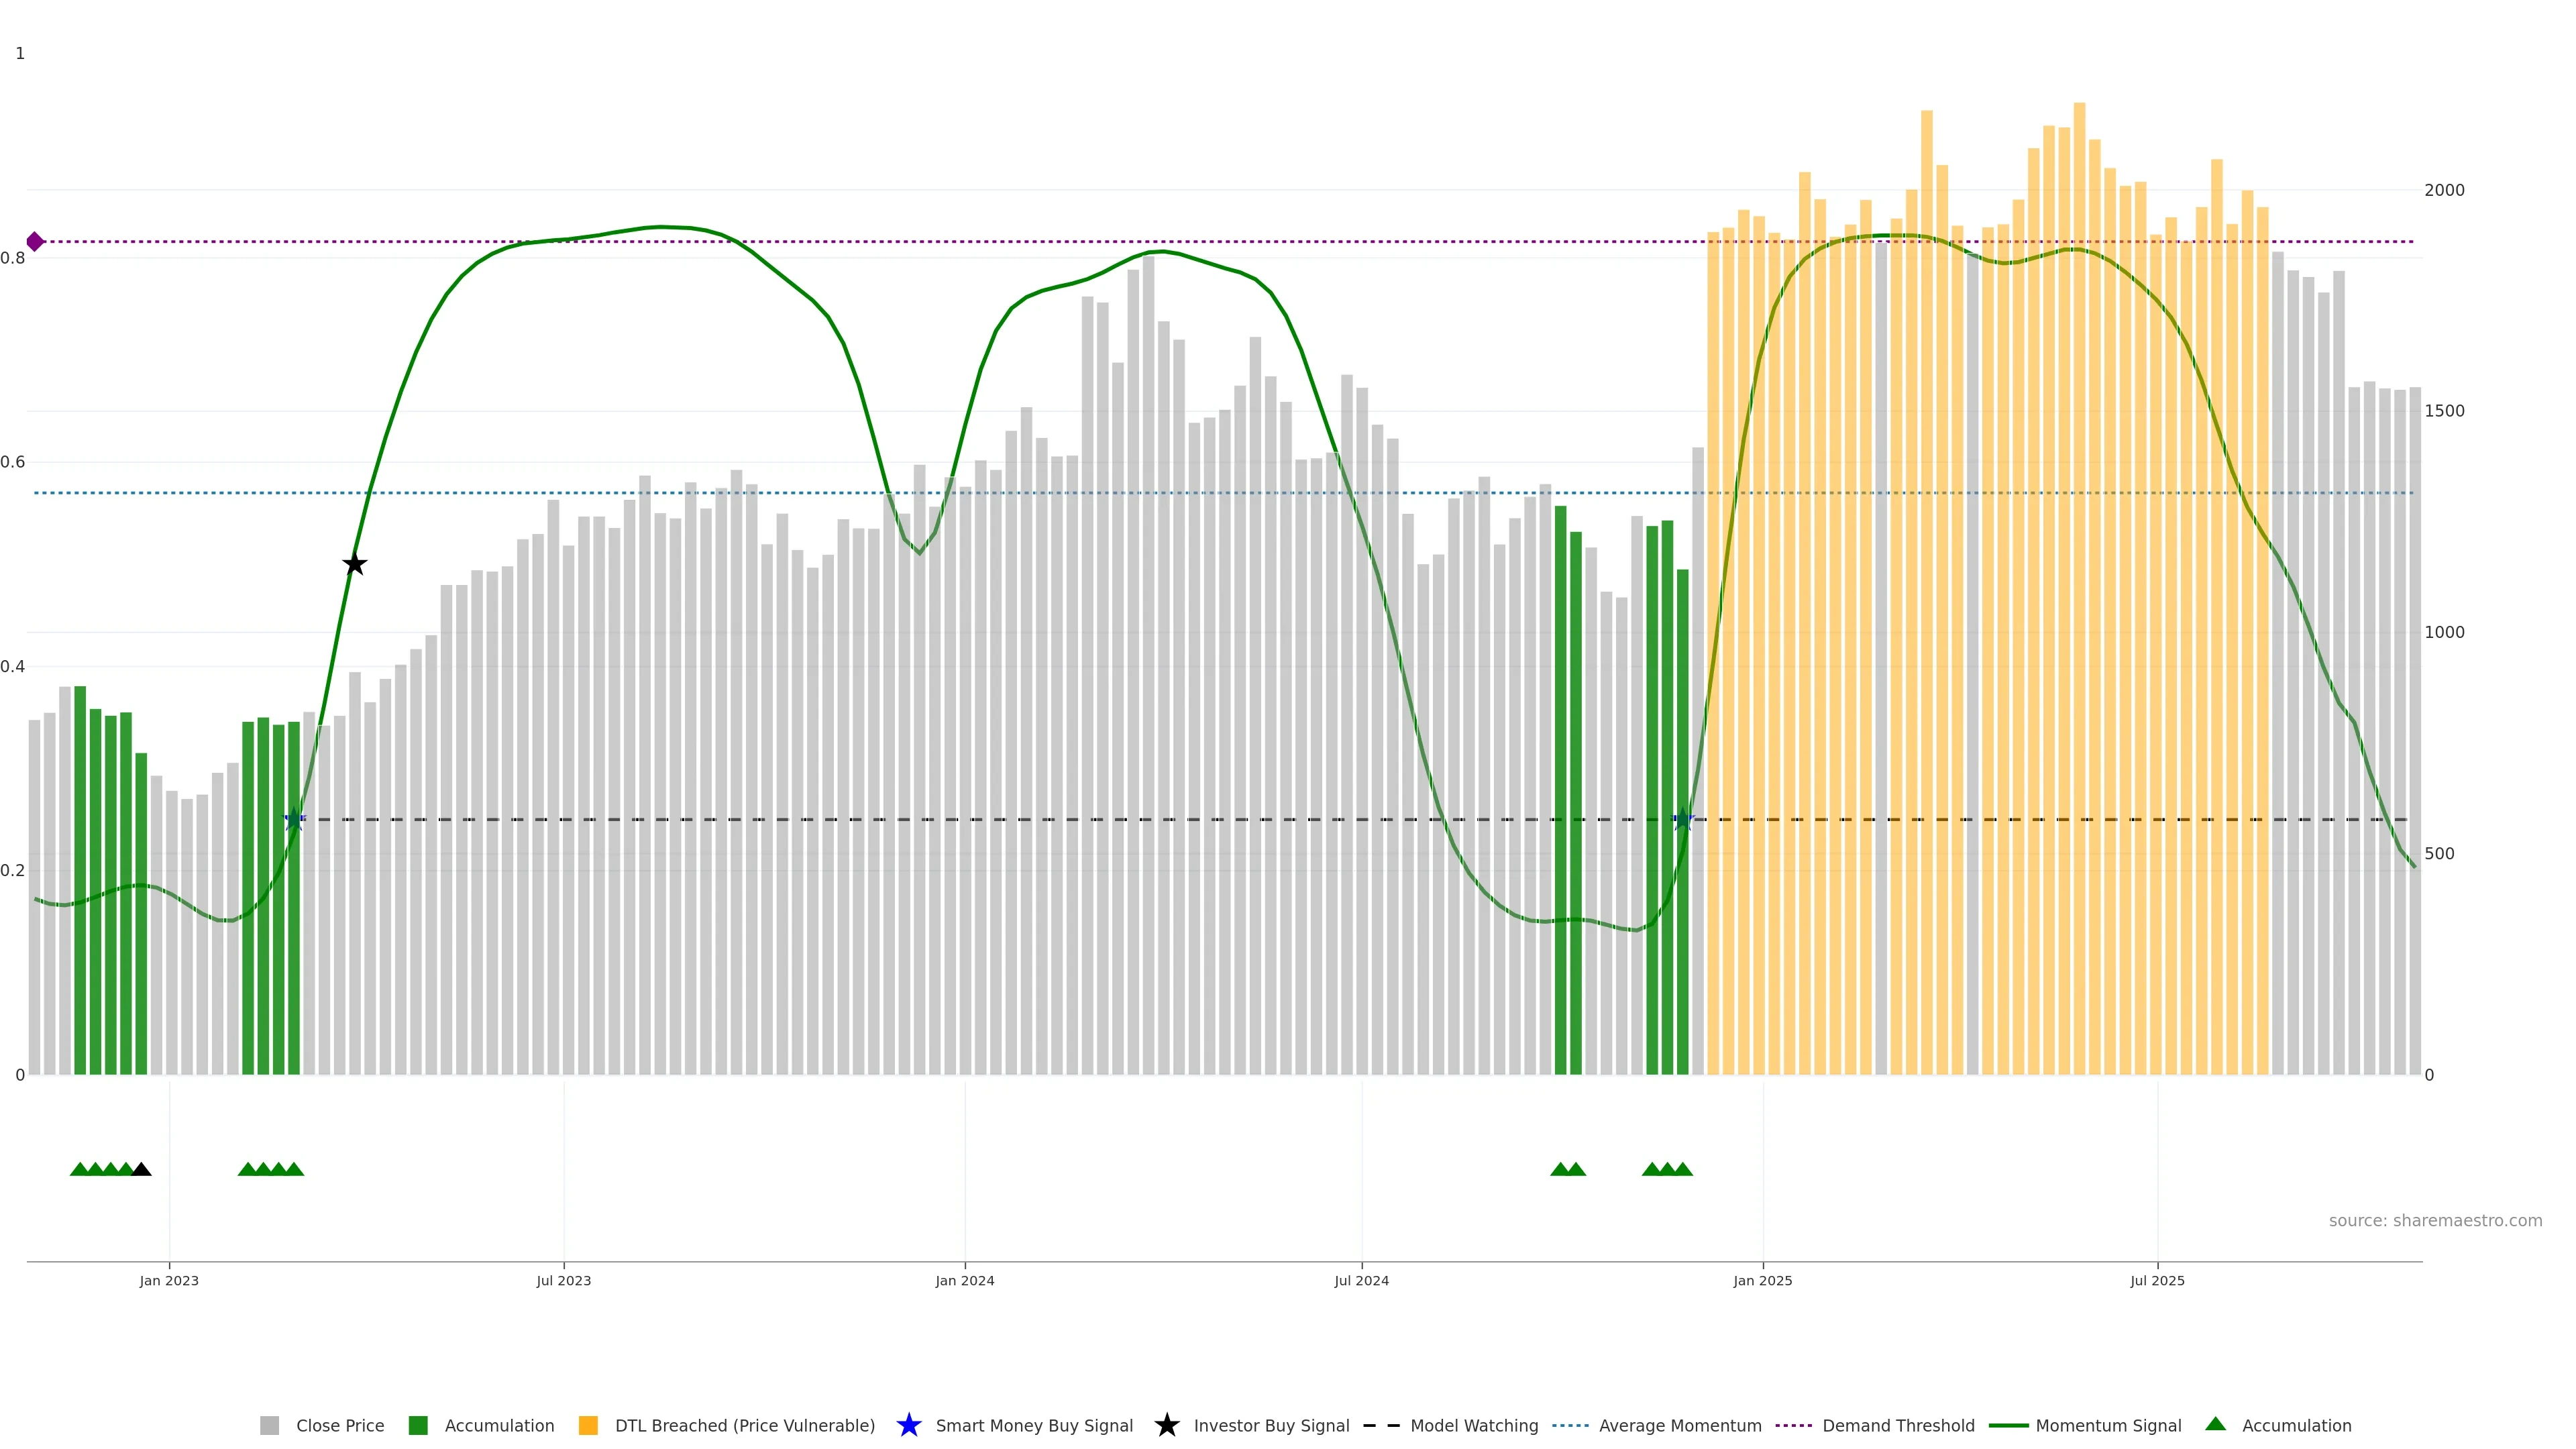Click the purple Demand Threshold diamond marker
Screen dimensions: 2576x1449
[x=35, y=241]
